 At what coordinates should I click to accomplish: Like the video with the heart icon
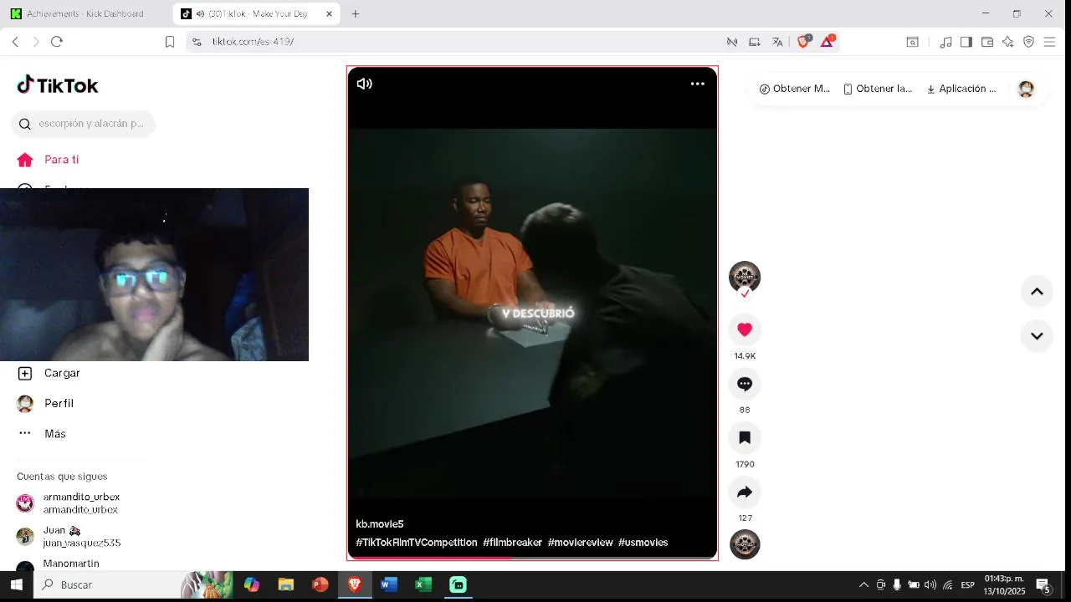point(745,329)
